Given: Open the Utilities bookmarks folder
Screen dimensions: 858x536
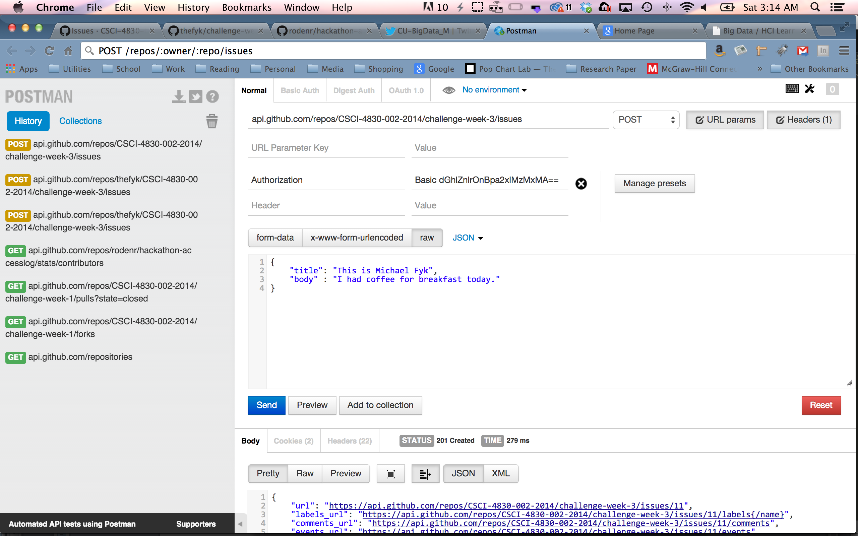Looking at the screenshot, I should [x=70, y=69].
